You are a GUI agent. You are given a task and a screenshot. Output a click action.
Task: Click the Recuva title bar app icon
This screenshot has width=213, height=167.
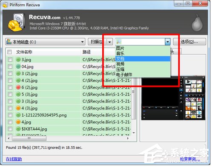tap(5, 5)
